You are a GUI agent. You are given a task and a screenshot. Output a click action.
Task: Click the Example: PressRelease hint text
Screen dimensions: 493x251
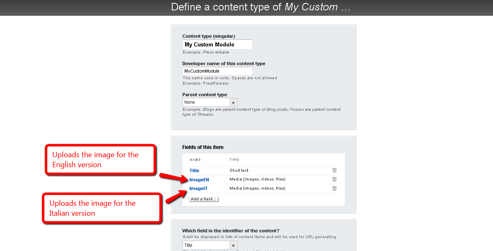click(206, 83)
